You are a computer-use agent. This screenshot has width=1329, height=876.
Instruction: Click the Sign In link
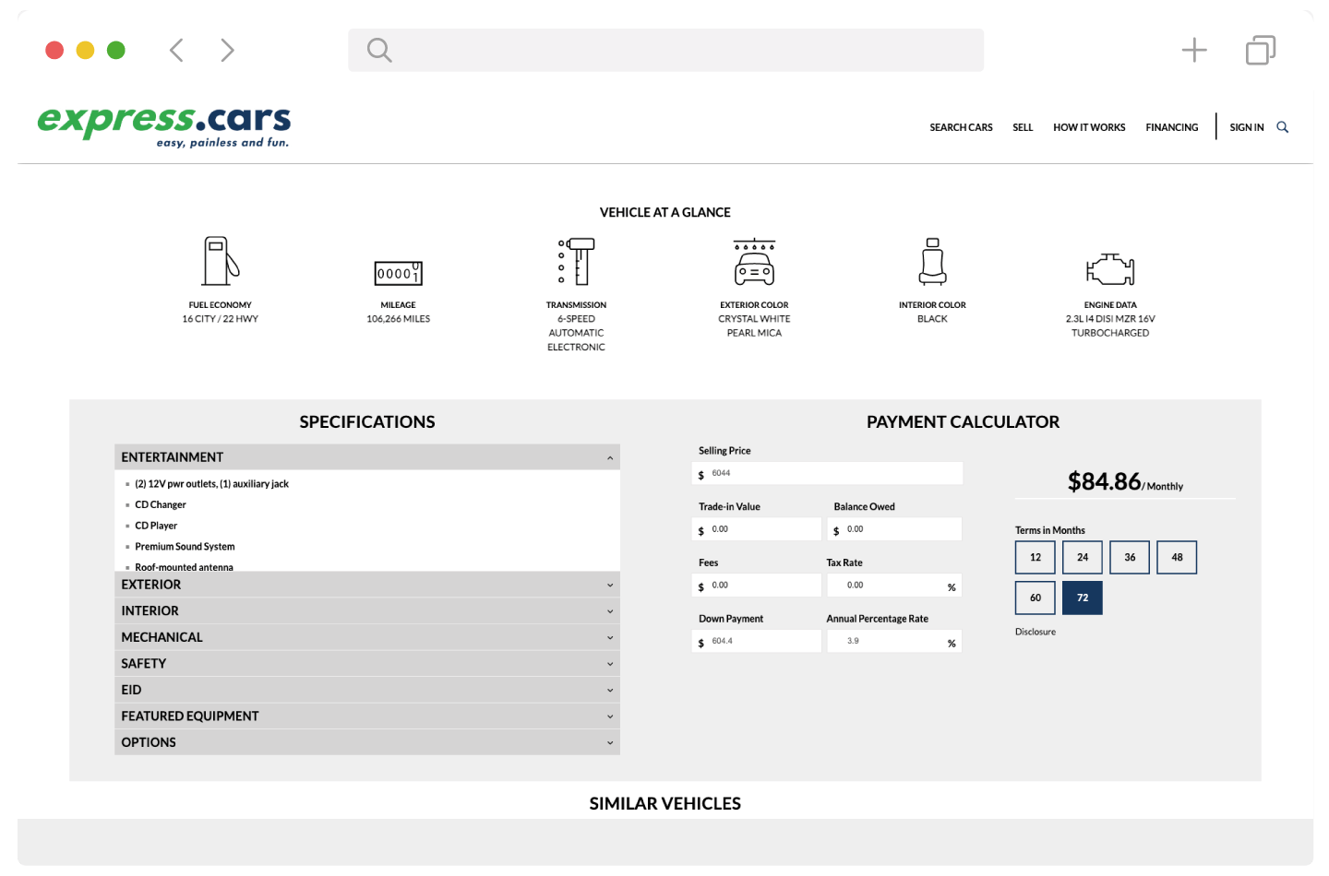(x=1246, y=127)
